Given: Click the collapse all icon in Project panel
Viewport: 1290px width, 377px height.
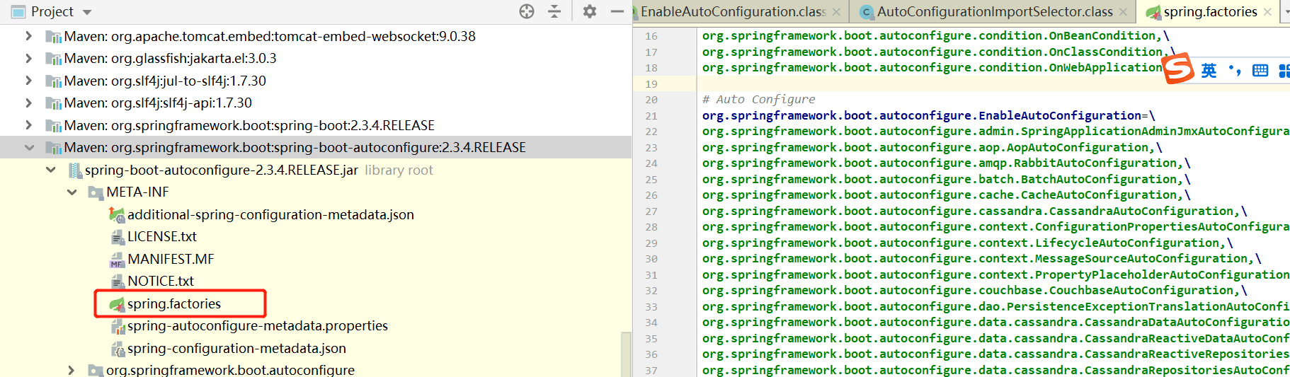Looking at the screenshot, I should [554, 11].
